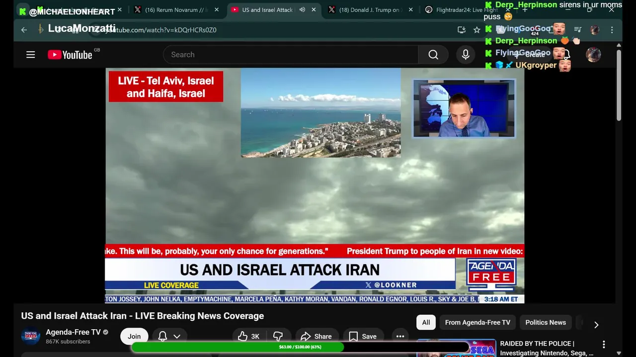Viewport: 636px width, 357px height.
Task: Open the browser three-dot menu
Action: 612,30
